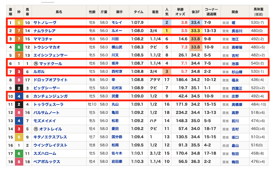Open the カンチェンジュンガ horse link

[51, 96]
